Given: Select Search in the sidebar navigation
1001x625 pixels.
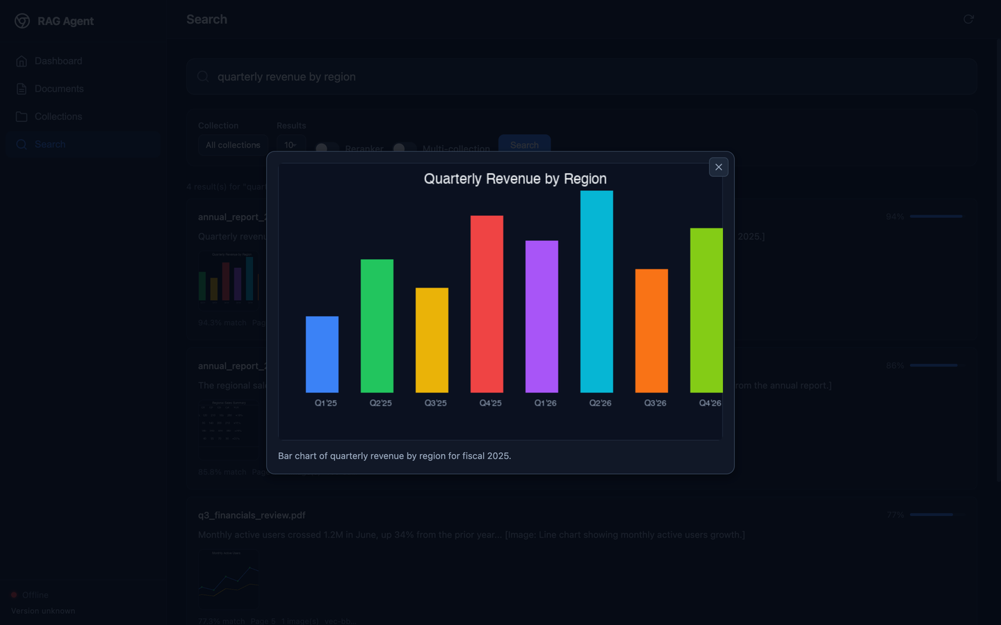Looking at the screenshot, I should pos(85,144).
